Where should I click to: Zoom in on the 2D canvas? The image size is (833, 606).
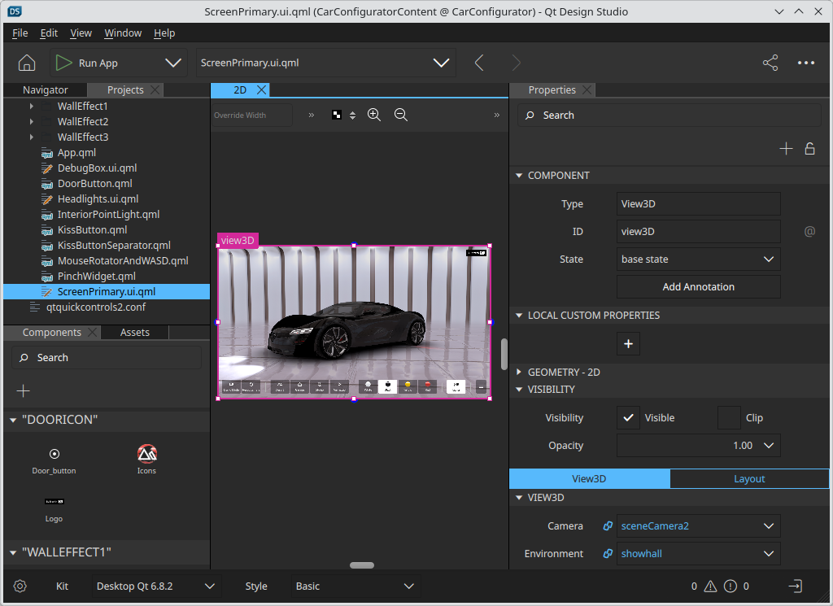[x=374, y=116]
